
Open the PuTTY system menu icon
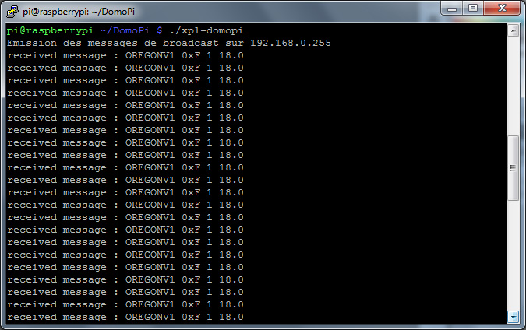point(12,12)
